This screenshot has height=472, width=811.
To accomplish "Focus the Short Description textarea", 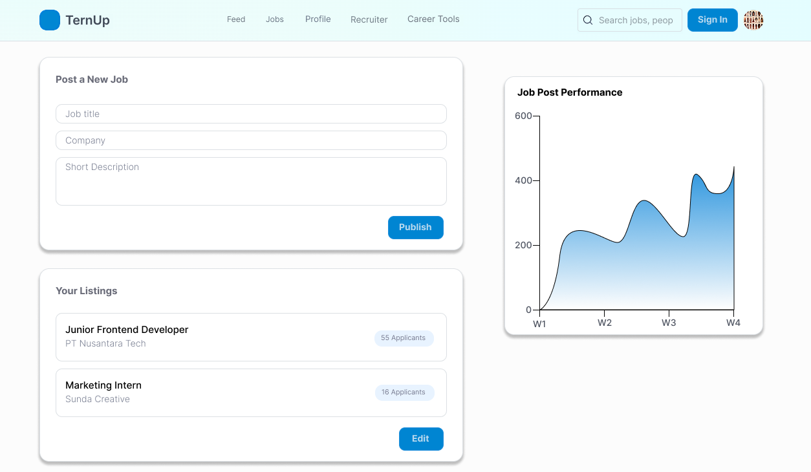I will click(251, 181).
